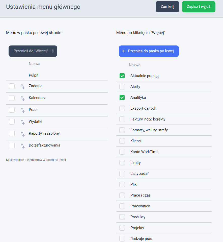Viewport: 223px width, 242px height.
Task: Check the Eksport danych box
Action: (122, 108)
